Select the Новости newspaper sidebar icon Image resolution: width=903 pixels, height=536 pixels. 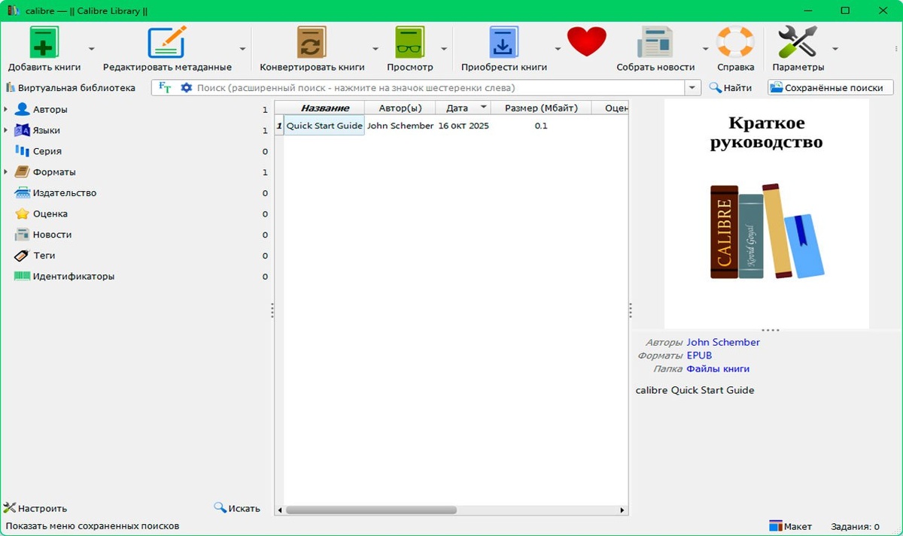pos(22,235)
